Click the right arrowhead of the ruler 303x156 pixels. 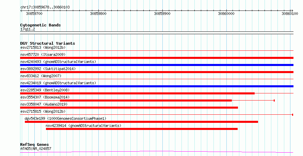(x=292, y=11)
